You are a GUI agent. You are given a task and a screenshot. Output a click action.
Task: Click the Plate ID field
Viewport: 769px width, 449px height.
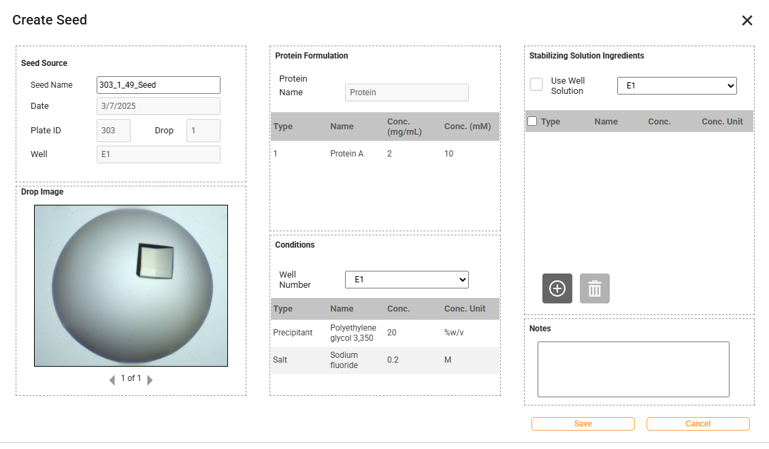[x=113, y=131]
